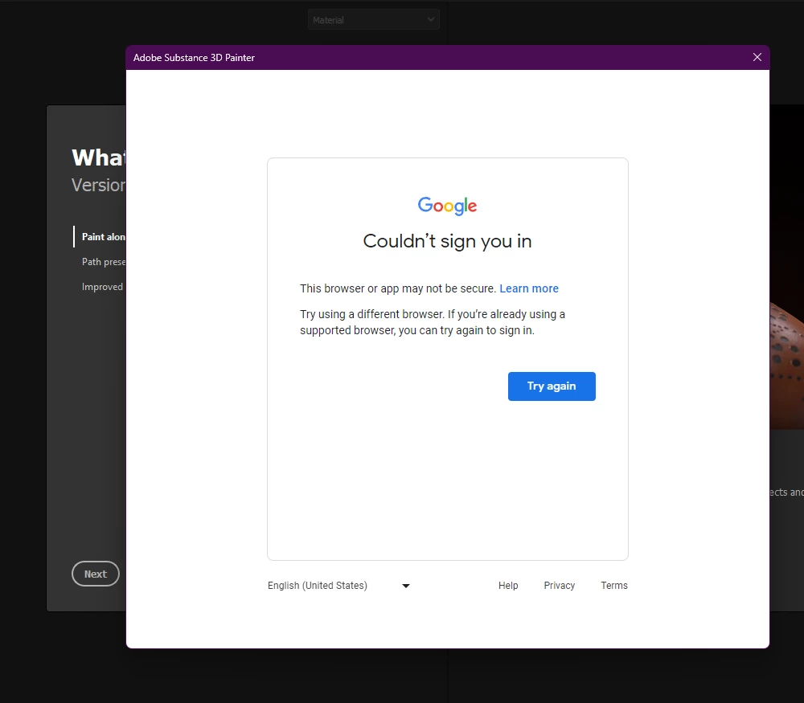Image resolution: width=804 pixels, height=703 pixels.
Task: Select the Improved item in What's New list
Action: coord(103,287)
